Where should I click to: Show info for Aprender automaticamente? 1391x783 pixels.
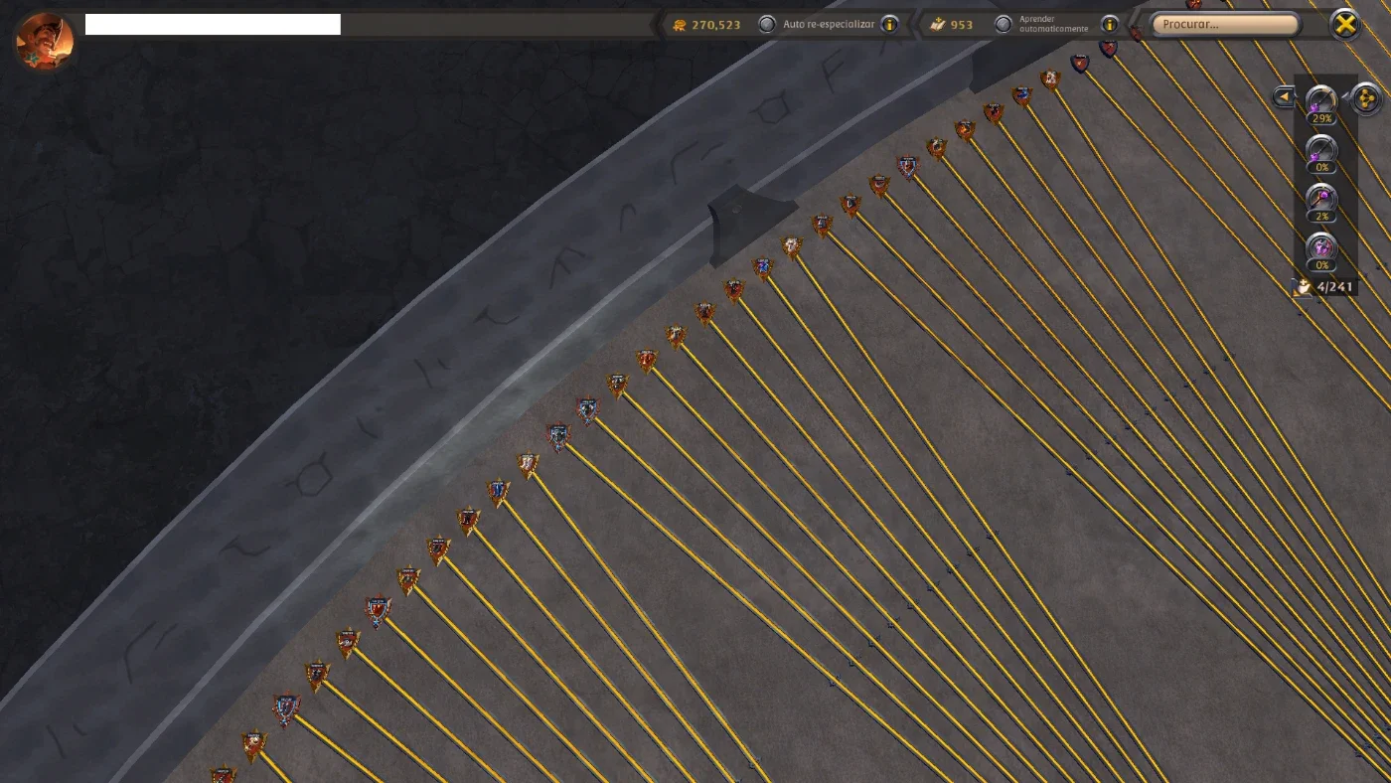click(x=1110, y=24)
